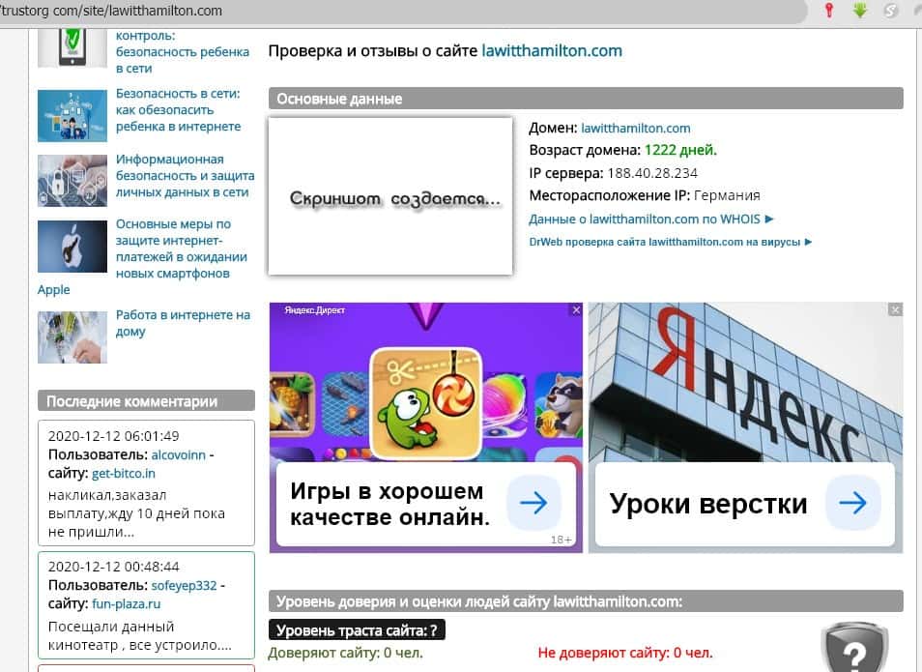Open user sofeyep332 profile link
Screen dimensions: 922x672
184,586
